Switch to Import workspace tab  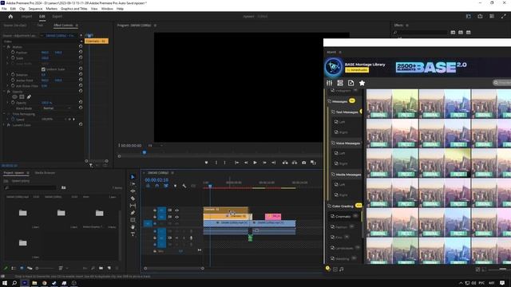(26, 16)
